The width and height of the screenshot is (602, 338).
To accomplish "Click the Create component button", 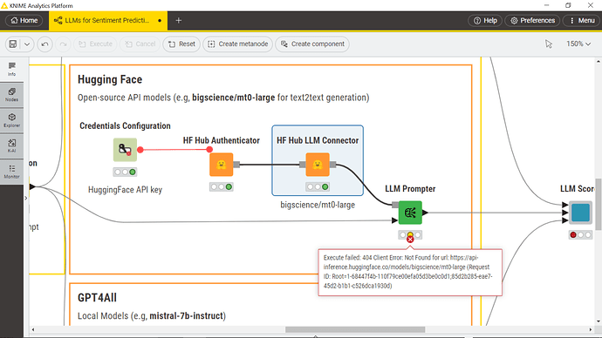I will [x=312, y=44].
